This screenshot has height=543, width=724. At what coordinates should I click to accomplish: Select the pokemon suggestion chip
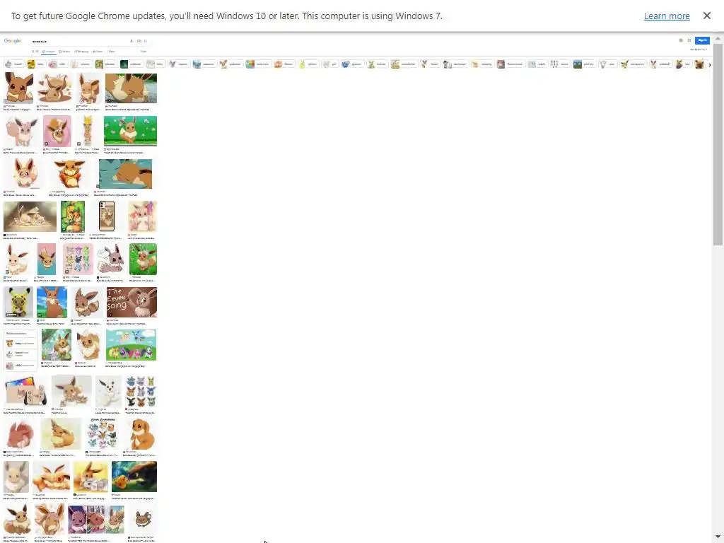tap(231, 64)
